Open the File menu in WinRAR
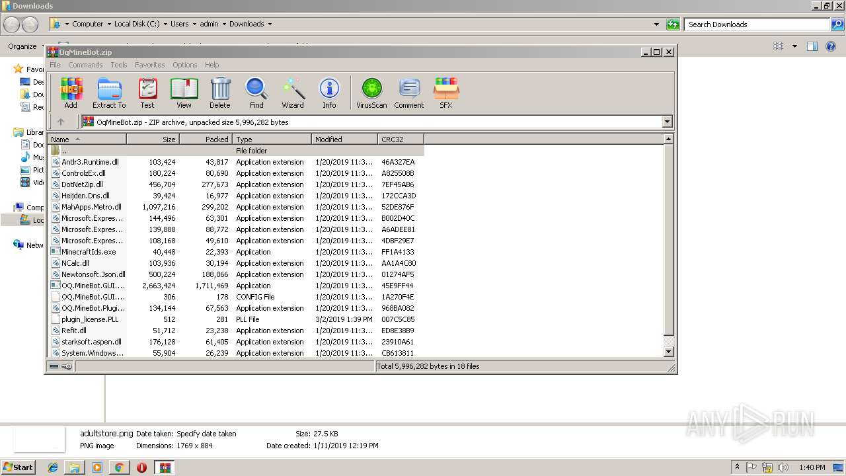The height and width of the screenshot is (476, 846). [x=55, y=65]
